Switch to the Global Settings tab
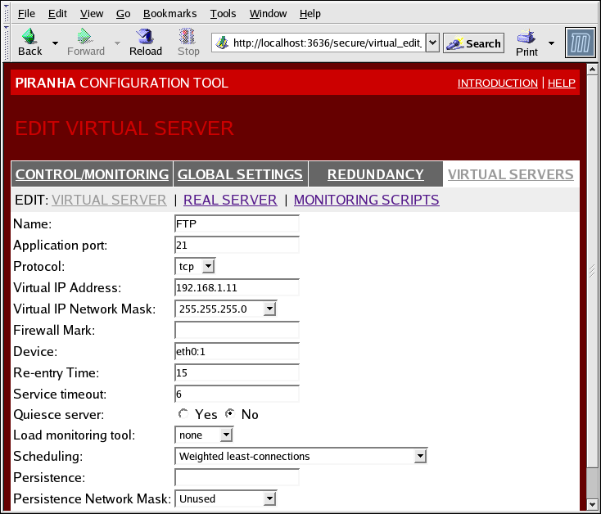Screen dimensions: 601x514 click(240, 174)
